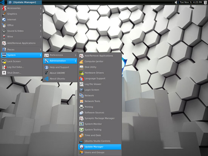Click the Hardware Drivers icon

(x=81, y=73)
